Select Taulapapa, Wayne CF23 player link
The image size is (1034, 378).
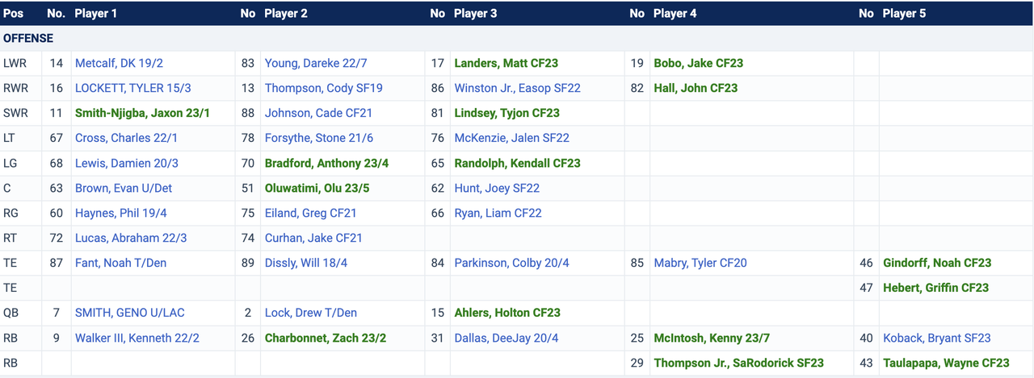pos(946,363)
